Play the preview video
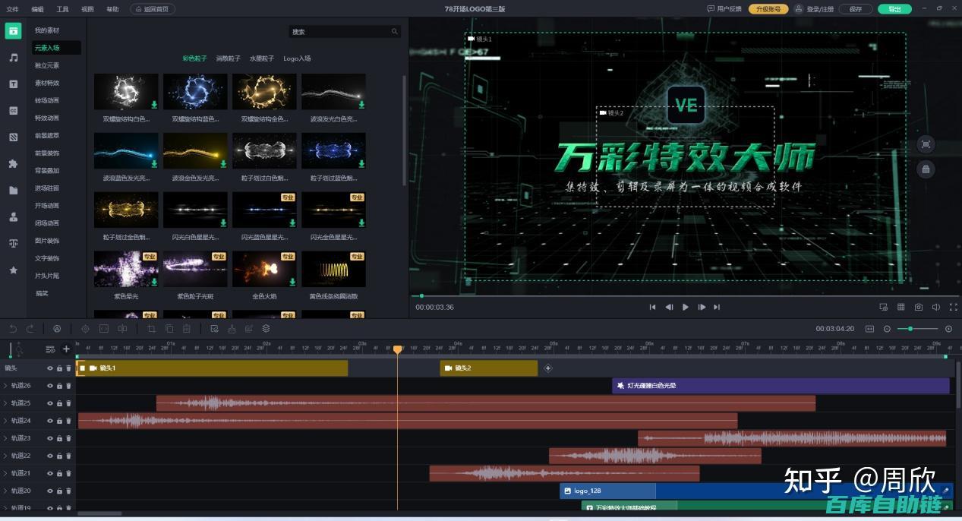The width and height of the screenshot is (962, 521). coord(685,307)
